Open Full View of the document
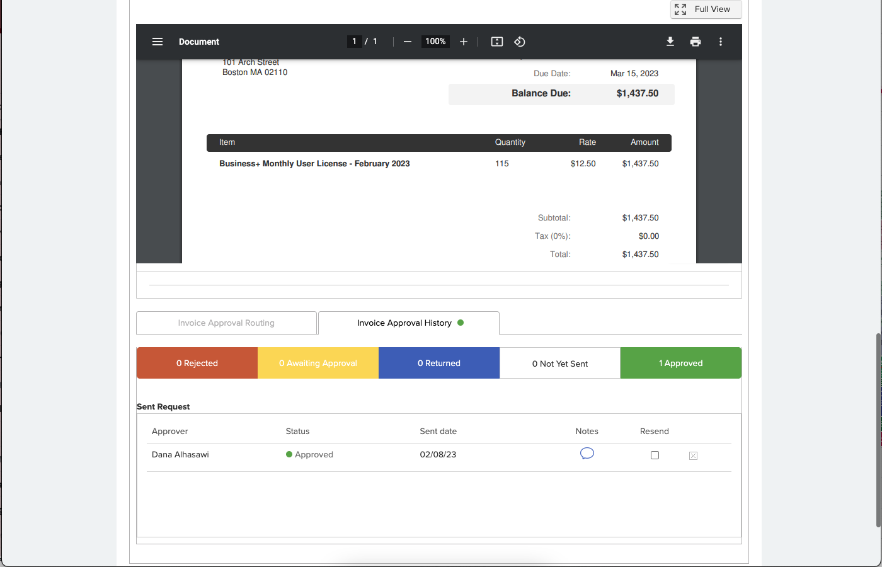The width and height of the screenshot is (882, 567). click(x=706, y=9)
